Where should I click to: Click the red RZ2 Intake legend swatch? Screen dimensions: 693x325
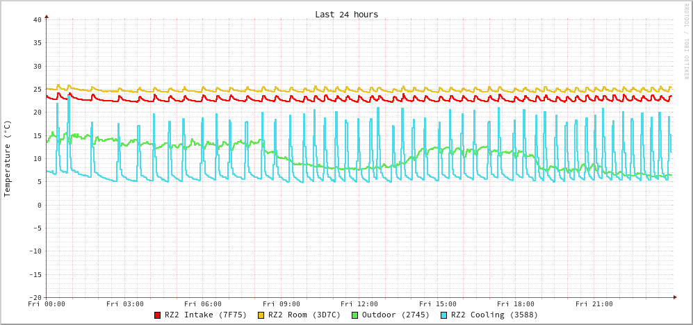point(157,315)
